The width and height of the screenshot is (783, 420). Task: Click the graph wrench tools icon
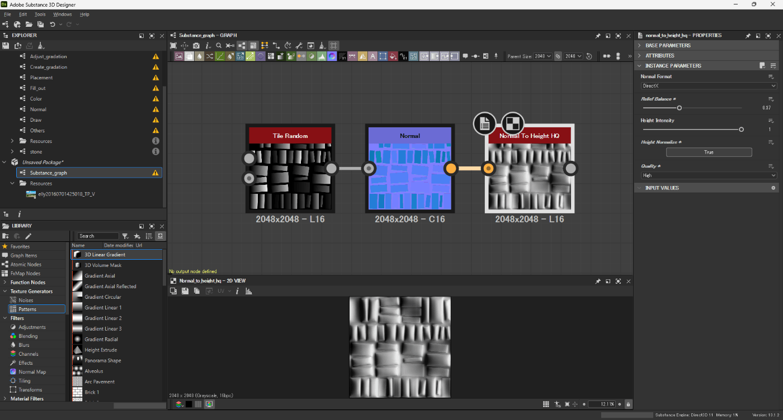click(299, 46)
